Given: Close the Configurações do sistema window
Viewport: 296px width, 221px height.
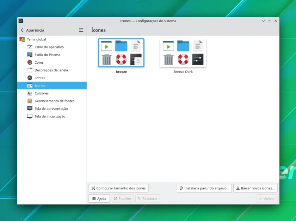Looking at the screenshot, I should 276,21.
